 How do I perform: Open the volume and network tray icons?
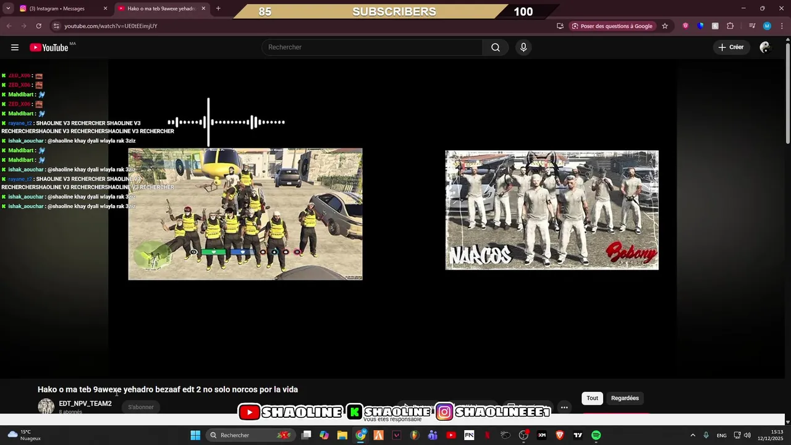pos(742,435)
